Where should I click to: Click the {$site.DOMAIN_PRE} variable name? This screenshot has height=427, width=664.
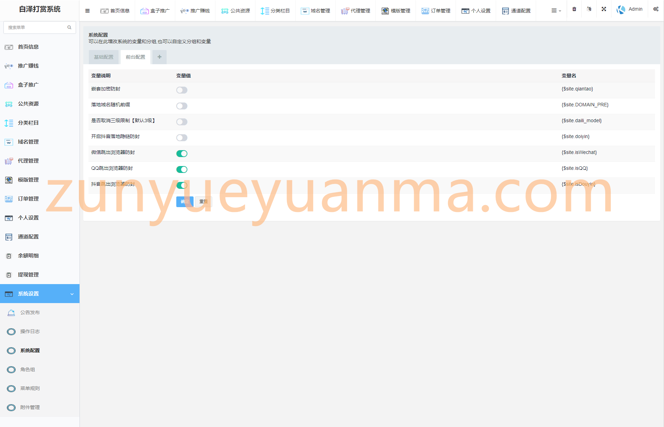585,105
